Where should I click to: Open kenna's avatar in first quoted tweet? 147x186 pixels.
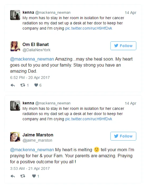tap(15, 15)
